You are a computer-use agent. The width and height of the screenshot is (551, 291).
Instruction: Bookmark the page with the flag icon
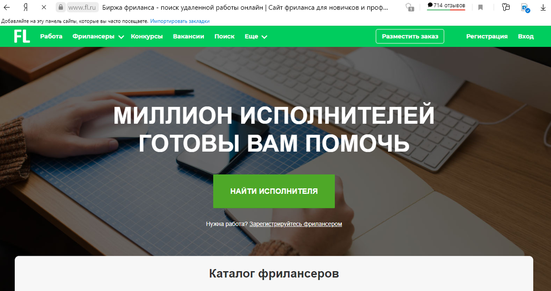(480, 7)
